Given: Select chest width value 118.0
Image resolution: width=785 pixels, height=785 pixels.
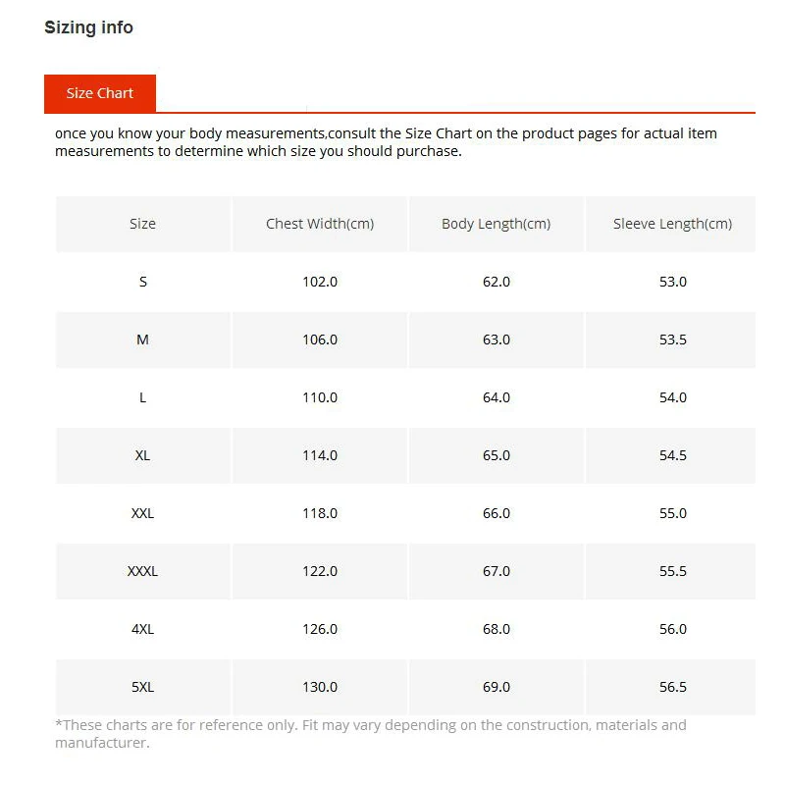Looking at the screenshot, I should tap(320, 513).
